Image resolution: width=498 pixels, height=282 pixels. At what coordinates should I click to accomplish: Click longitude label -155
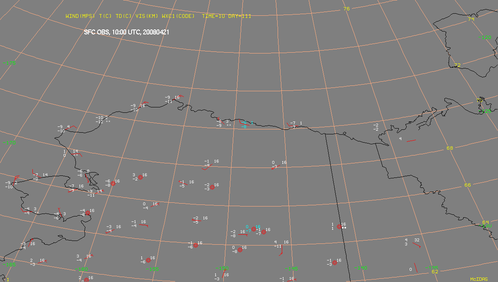[x=152, y=269]
